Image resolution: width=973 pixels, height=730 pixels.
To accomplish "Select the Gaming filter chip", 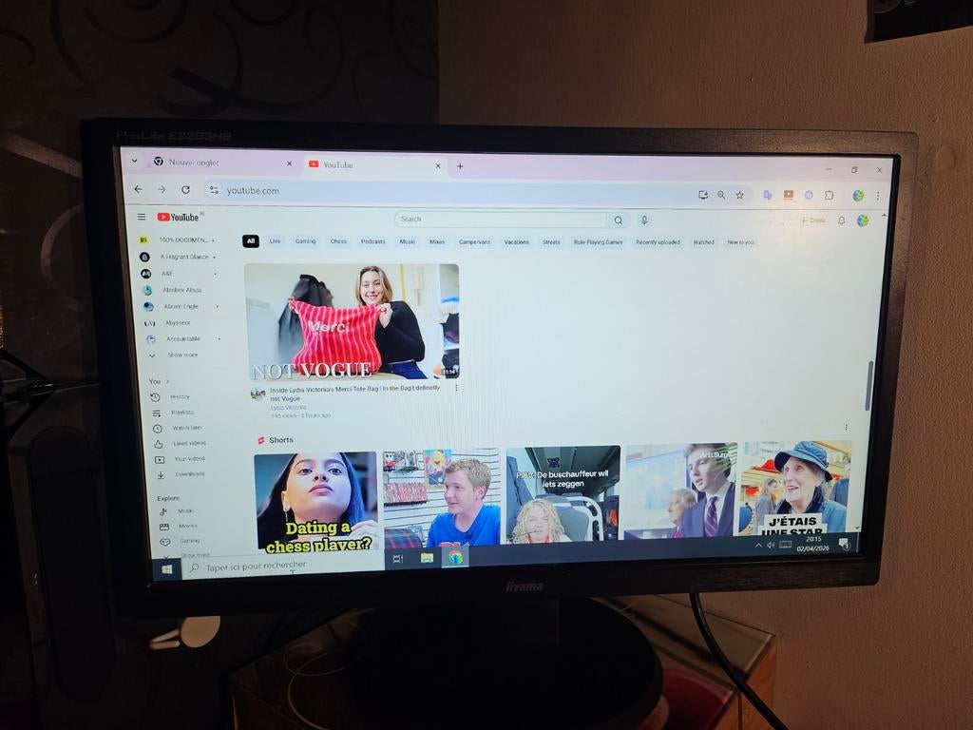I will 305,241.
